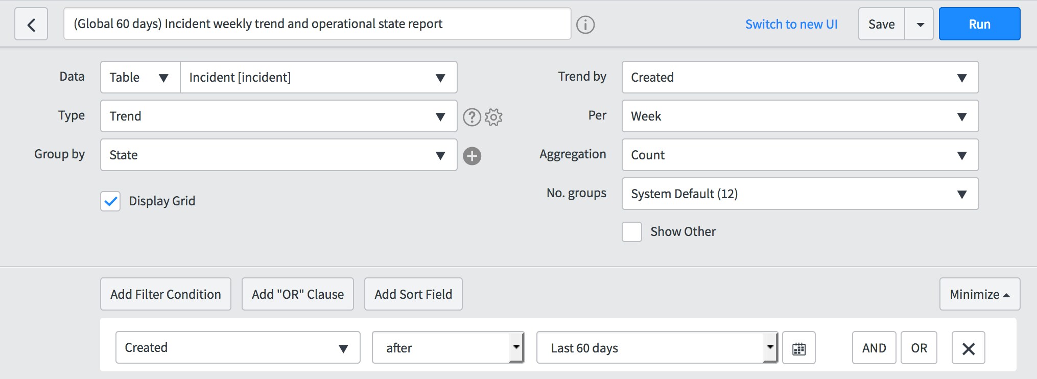The height and width of the screenshot is (379, 1037).
Task: Open the report info icon next to title
Action: pos(585,25)
